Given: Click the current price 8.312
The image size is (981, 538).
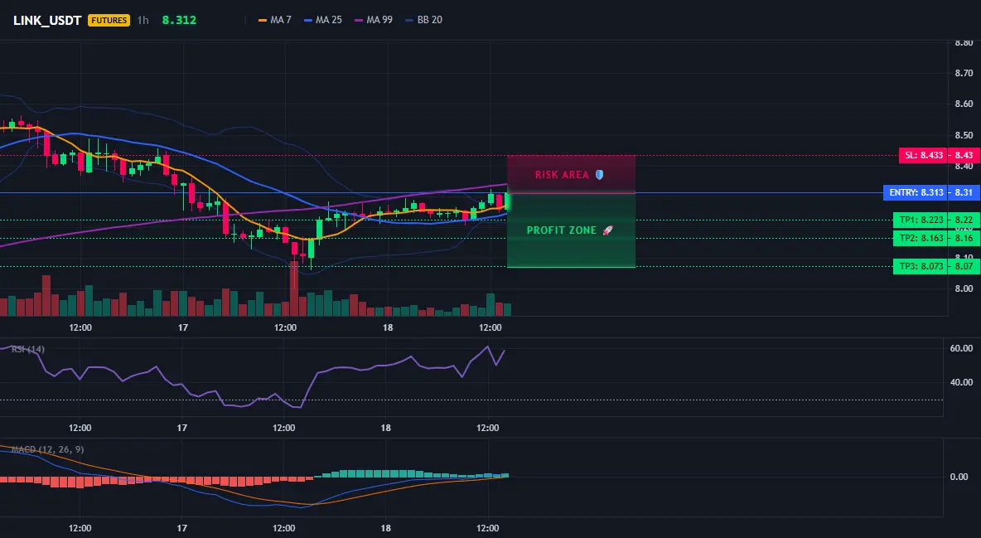Looking at the screenshot, I should click(179, 20).
